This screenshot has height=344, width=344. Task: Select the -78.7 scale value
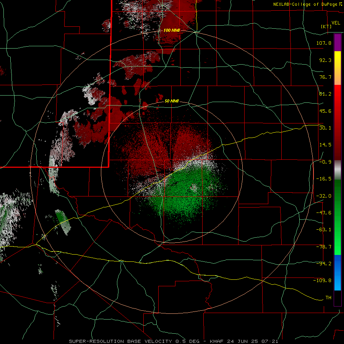[324, 247]
